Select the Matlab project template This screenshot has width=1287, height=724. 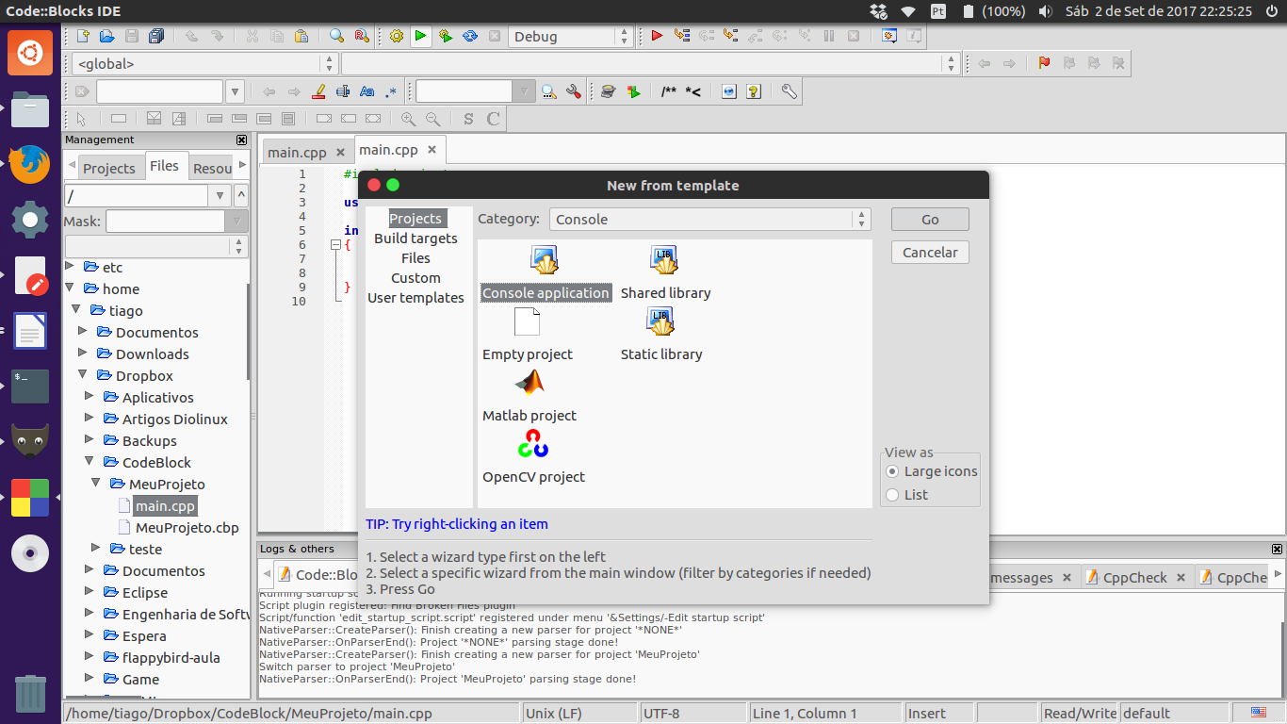tap(529, 395)
